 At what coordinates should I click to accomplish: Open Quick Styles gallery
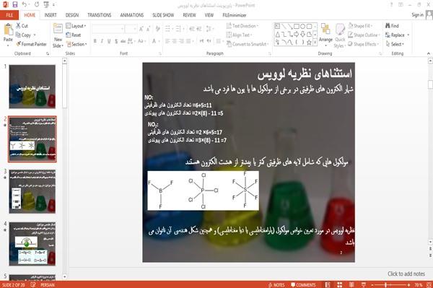pyautogui.click(x=340, y=36)
